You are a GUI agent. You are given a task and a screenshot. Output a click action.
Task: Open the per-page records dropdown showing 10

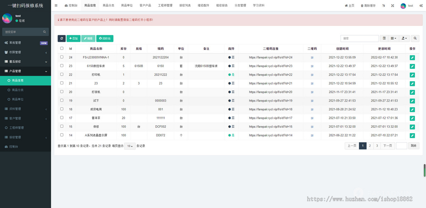click(x=130, y=146)
